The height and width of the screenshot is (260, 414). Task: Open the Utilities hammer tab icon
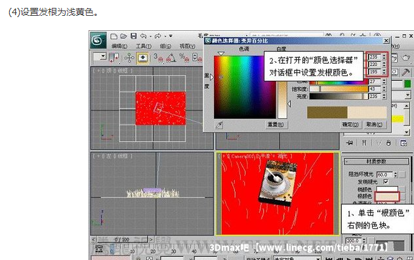(x=406, y=72)
